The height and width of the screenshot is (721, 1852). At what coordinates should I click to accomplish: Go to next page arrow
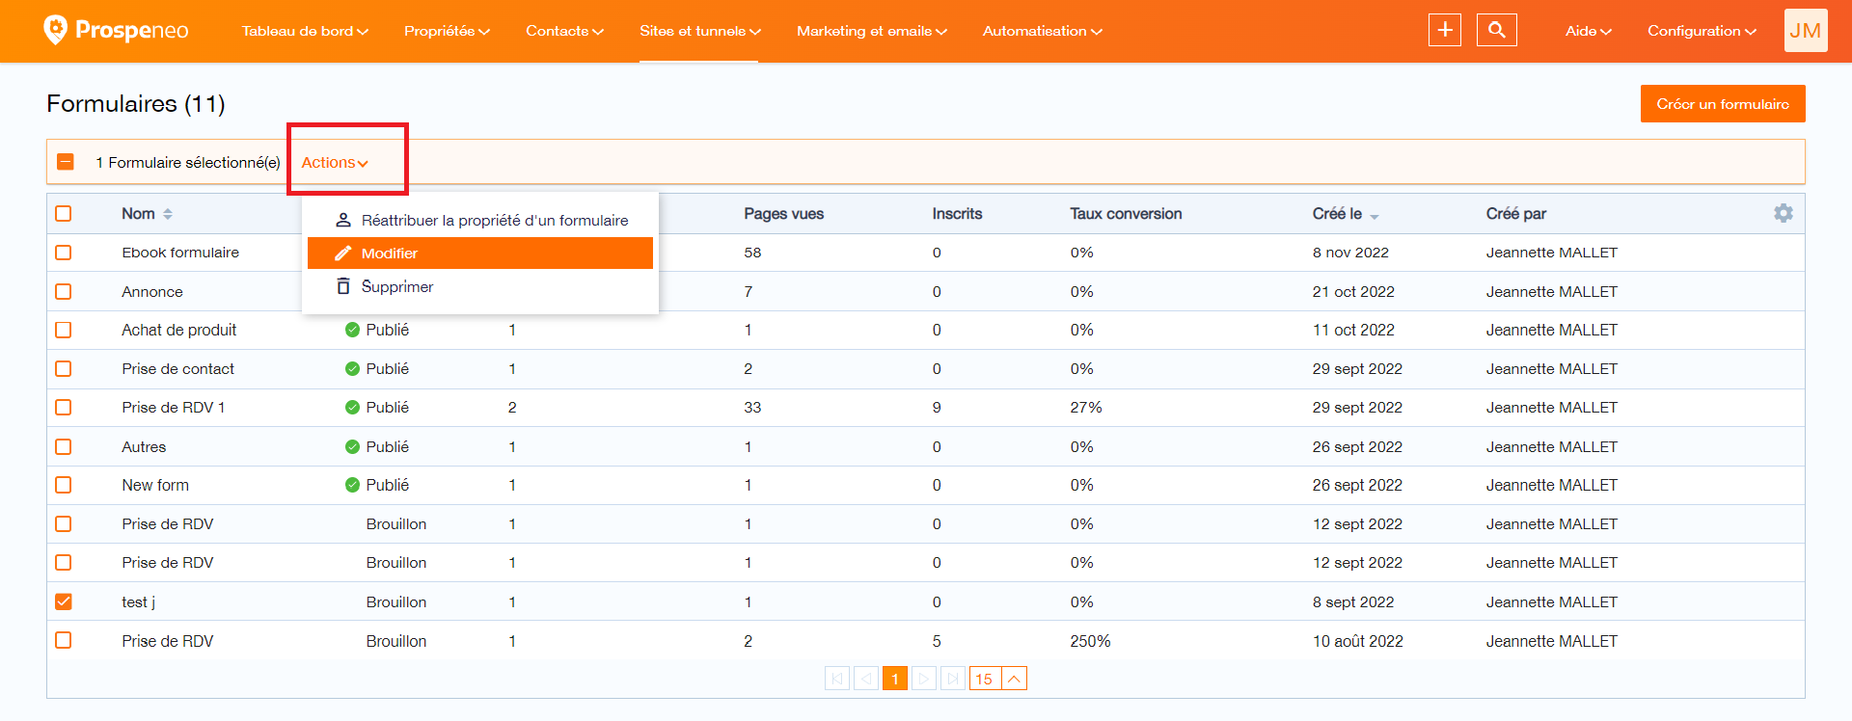pyautogui.click(x=924, y=679)
